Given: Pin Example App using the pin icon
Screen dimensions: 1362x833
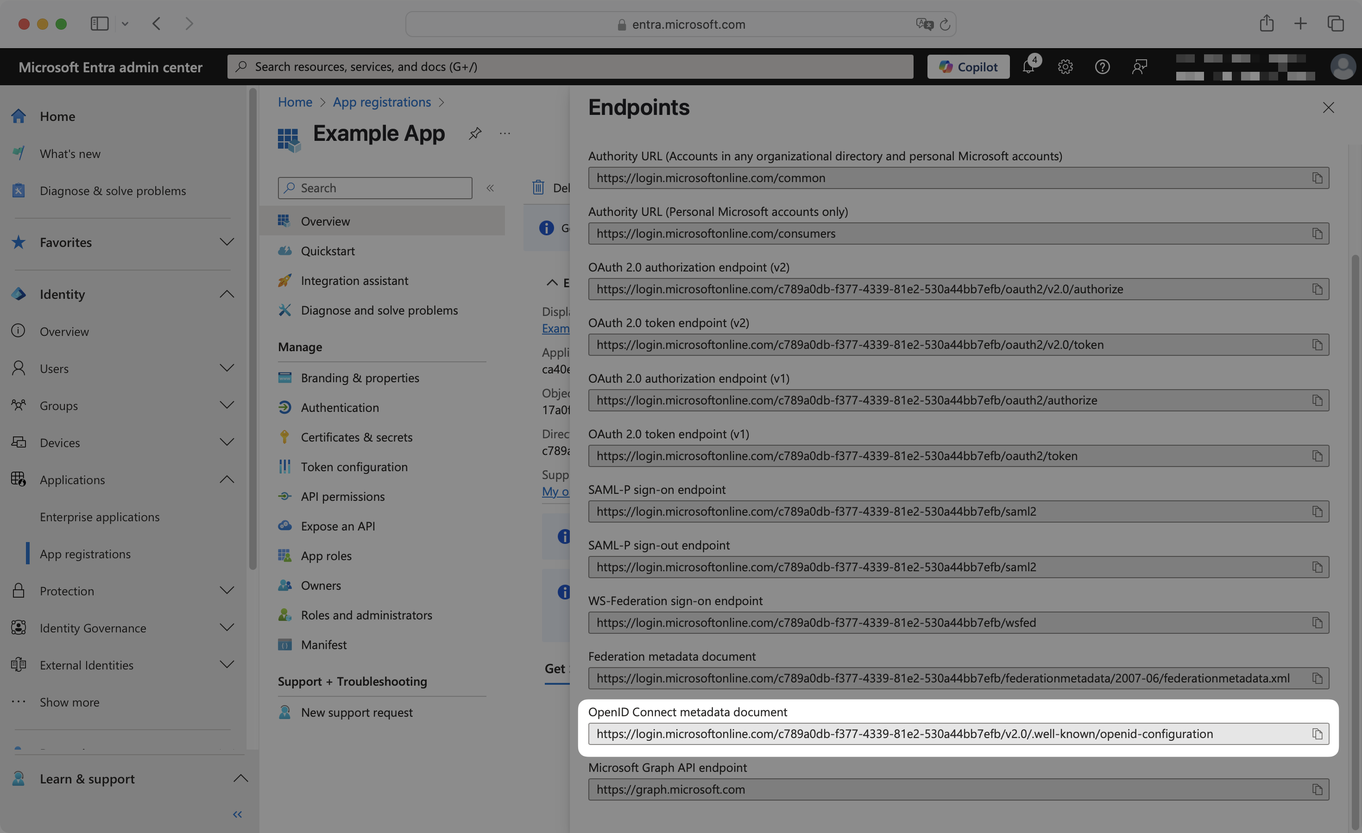Looking at the screenshot, I should pyautogui.click(x=474, y=133).
